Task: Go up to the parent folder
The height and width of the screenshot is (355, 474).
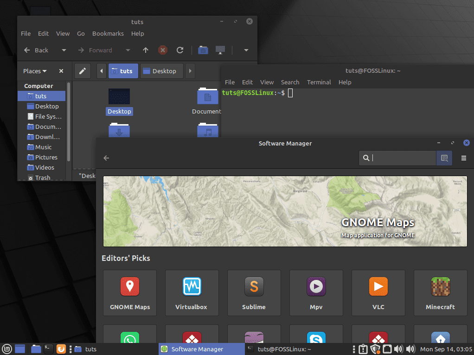Action: click(146, 50)
